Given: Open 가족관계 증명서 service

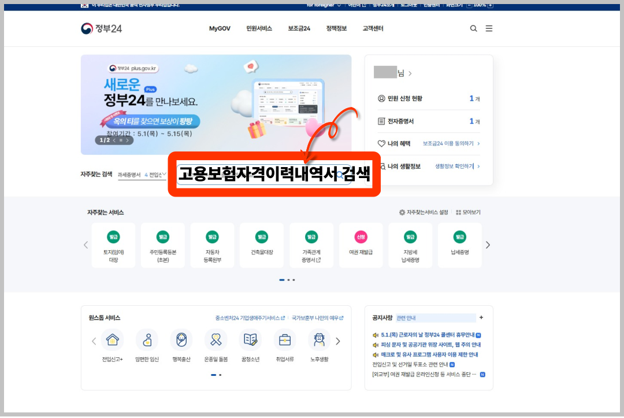Looking at the screenshot, I should pos(311,245).
